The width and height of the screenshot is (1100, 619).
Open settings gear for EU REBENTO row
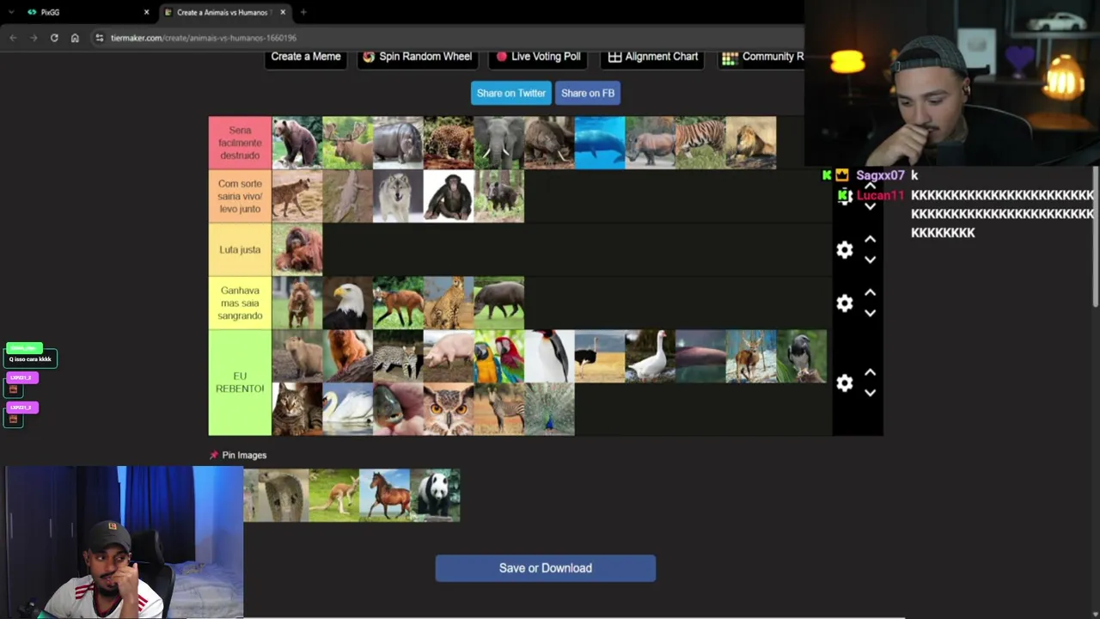[x=845, y=383]
